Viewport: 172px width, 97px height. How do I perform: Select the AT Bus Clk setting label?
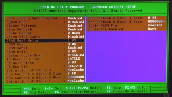[x=17, y=67]
